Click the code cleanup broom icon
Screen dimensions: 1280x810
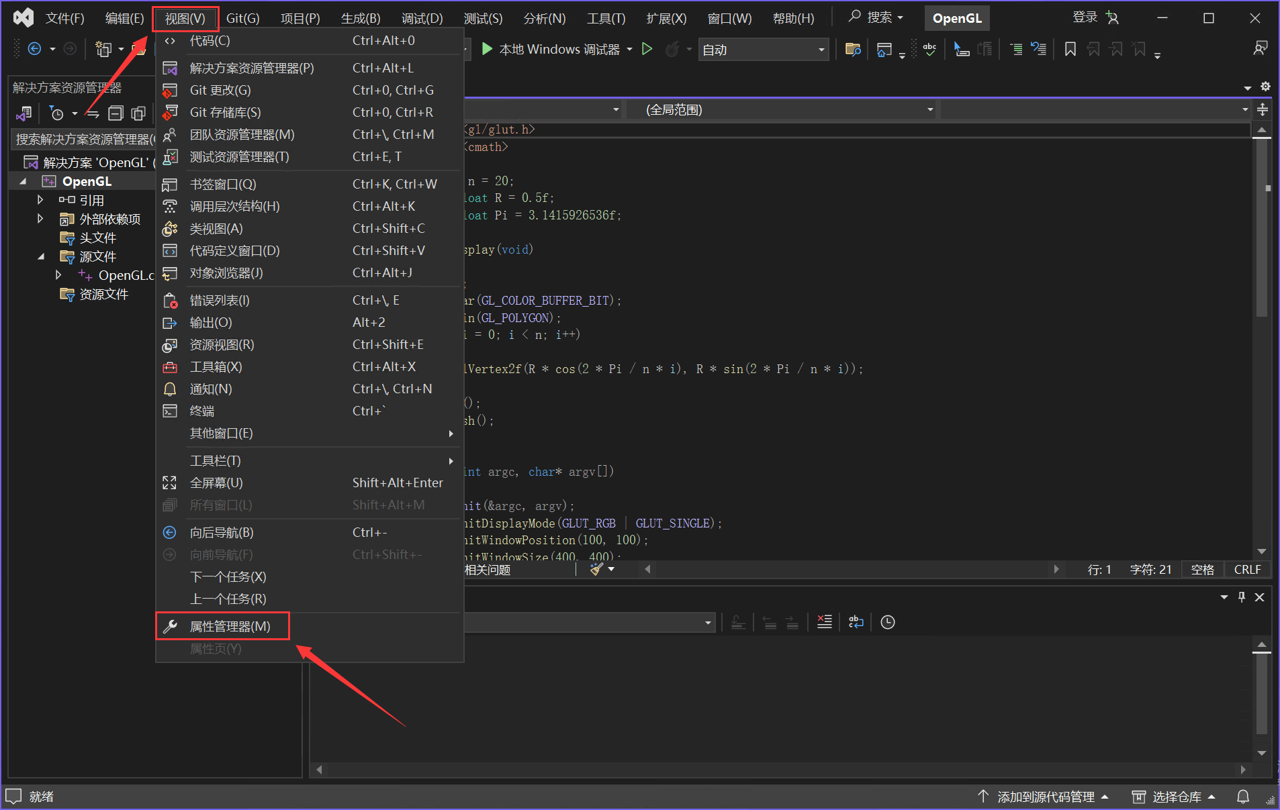tap(596, 569)
